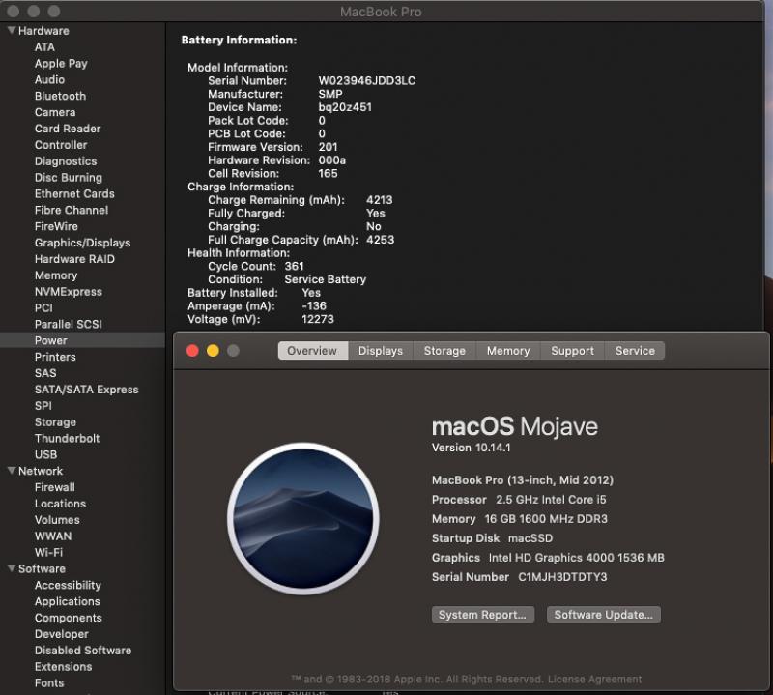Select Firewall under Network
The width and height of the screenshot is (773, 695).
coord(55,487)
